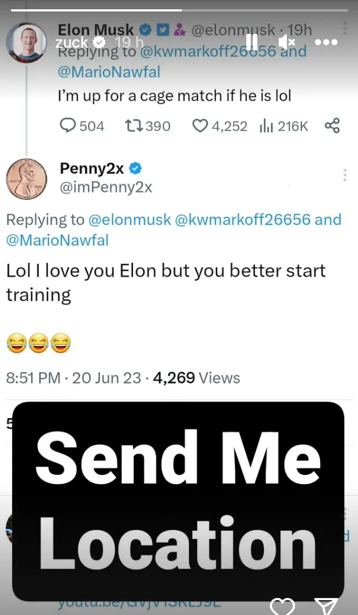Click Elon Musk's blue verified checkmark

(144, 30)
